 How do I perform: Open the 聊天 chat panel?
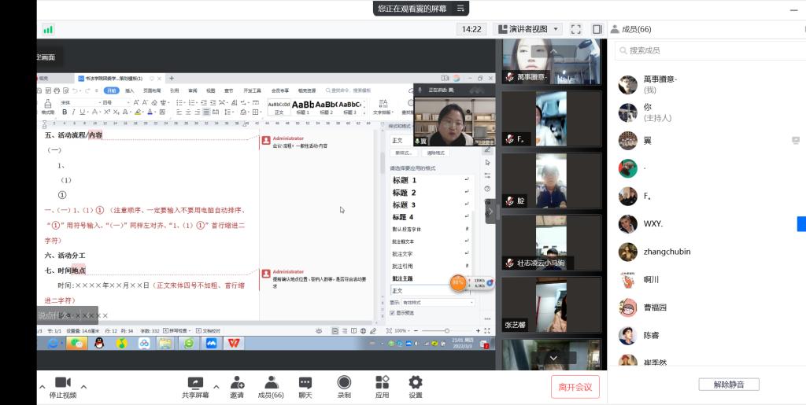305,382
